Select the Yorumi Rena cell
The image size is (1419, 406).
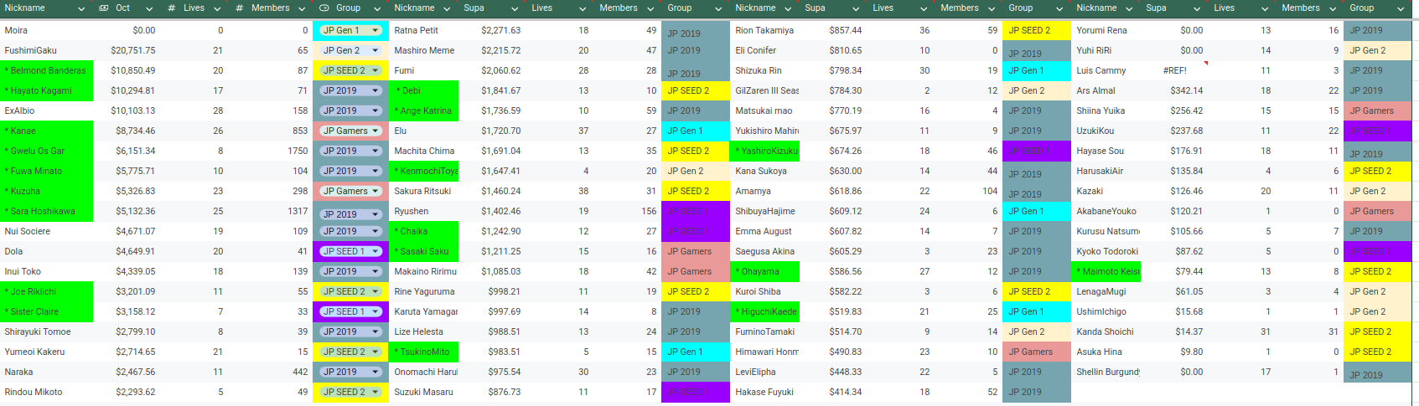(1106, 30)
